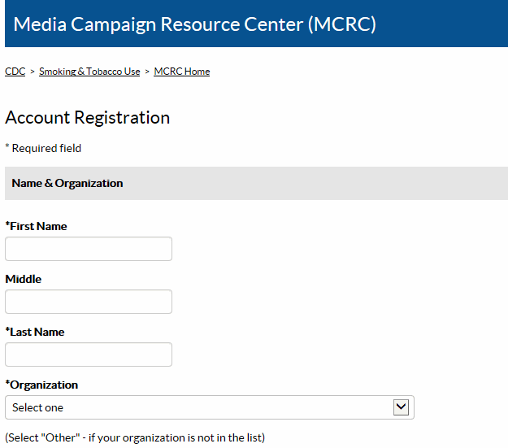This screenshot has width=508, height=448.
Task: Click the "Middle" field label
Action: pyautogui.click(x=24, y=279)
